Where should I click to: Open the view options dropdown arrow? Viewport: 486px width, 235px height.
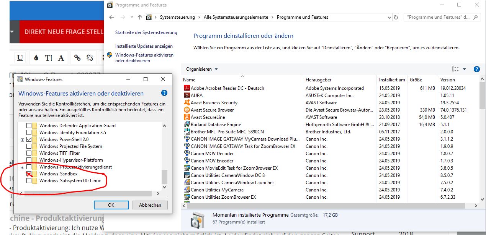(x=465, y=69)
